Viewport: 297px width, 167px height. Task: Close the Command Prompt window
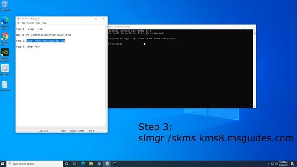coord(252,27)
